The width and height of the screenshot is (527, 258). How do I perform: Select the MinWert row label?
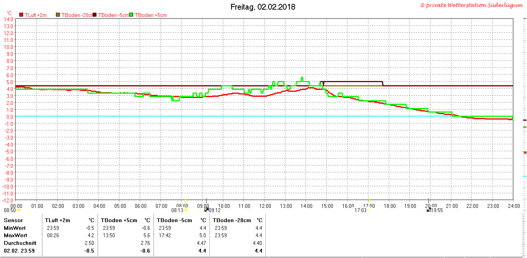(15, 228)
